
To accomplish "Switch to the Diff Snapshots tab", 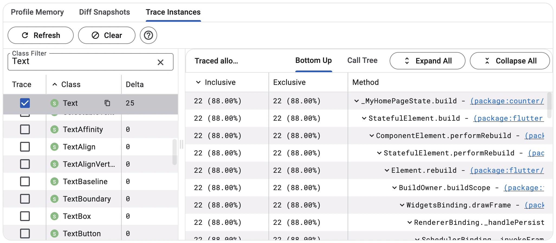I will point(104,12).
